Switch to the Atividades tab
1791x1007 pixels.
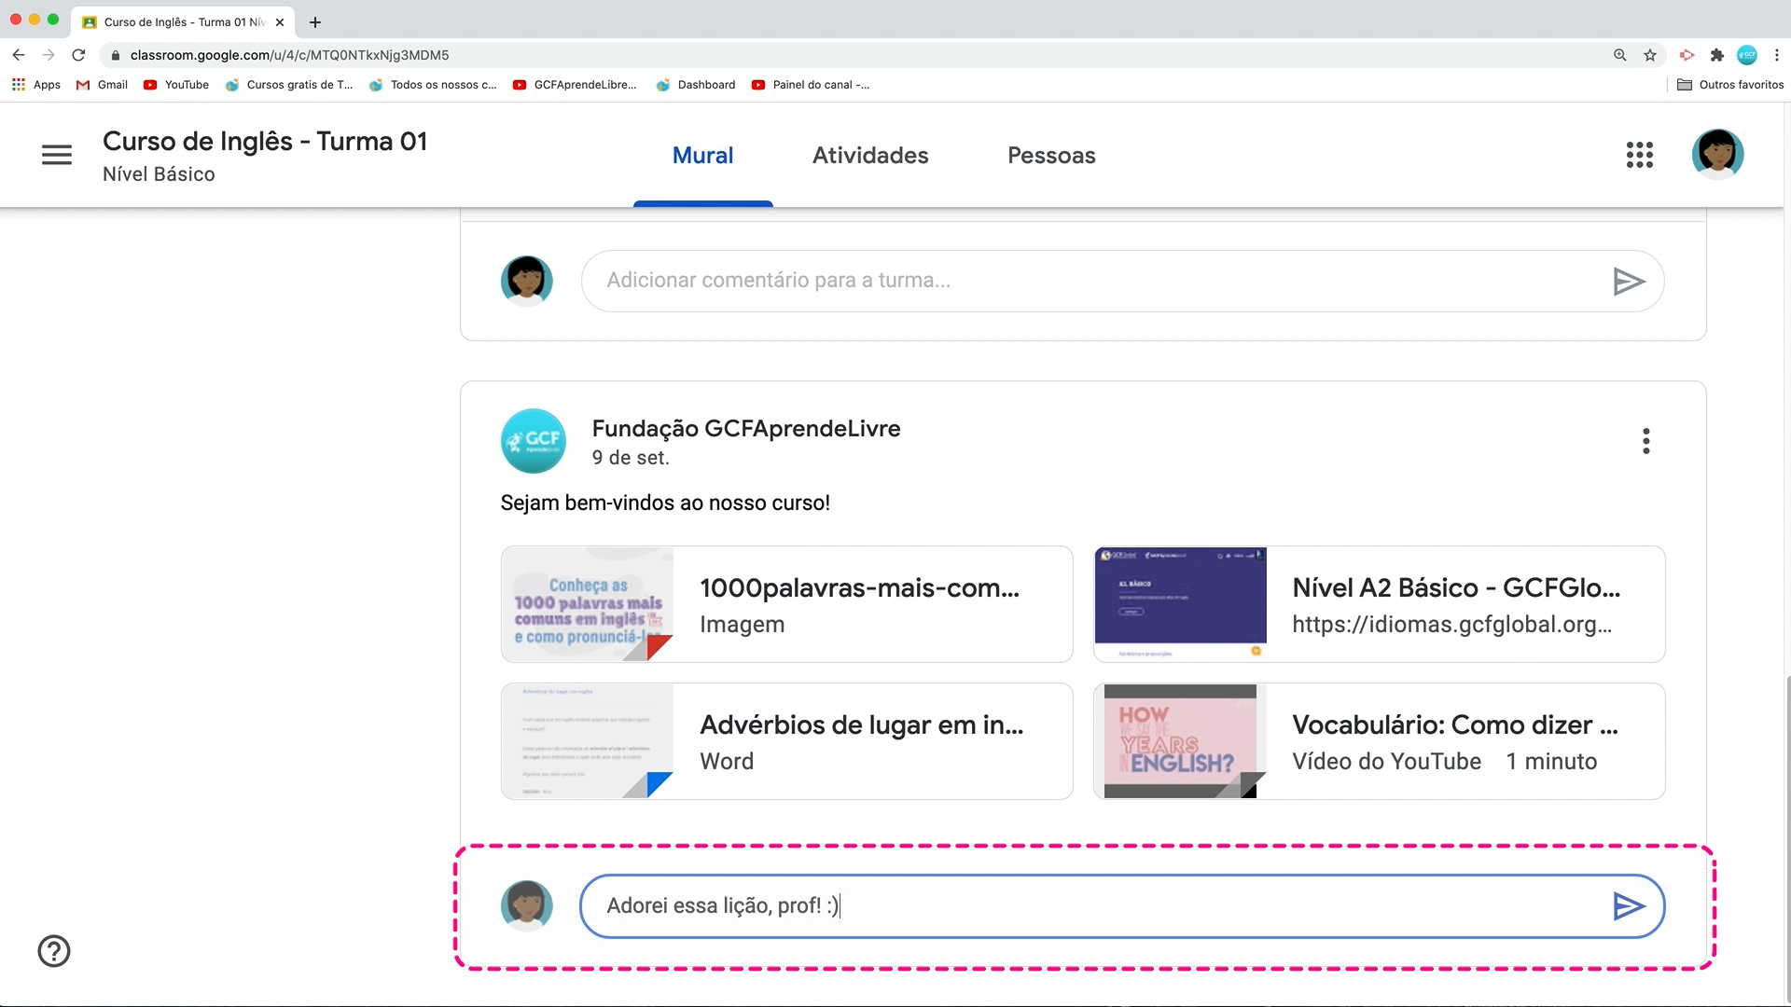point(869,156)
